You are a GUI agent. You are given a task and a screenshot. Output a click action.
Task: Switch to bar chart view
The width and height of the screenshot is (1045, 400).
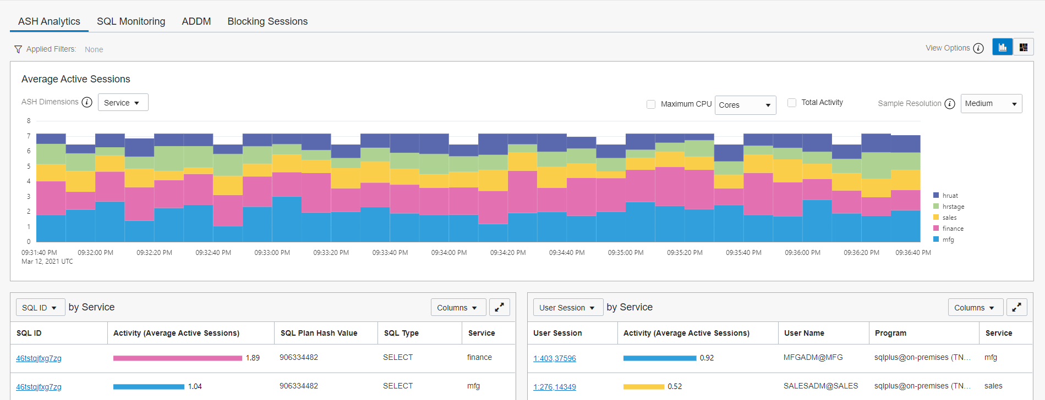click(1002, 47)
